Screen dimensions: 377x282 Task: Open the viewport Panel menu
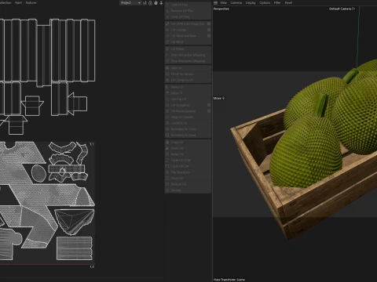288,2
